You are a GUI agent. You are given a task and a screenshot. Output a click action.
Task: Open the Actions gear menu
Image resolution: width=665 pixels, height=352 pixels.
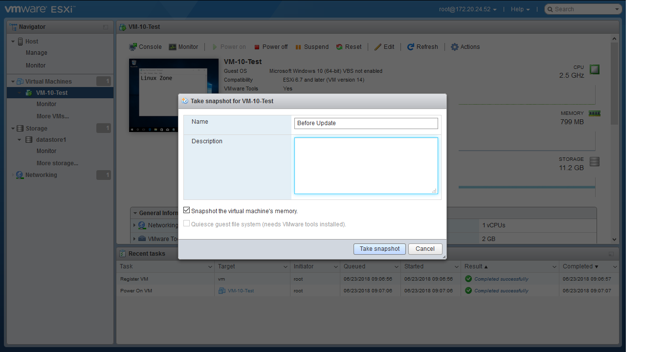(455, 47)
